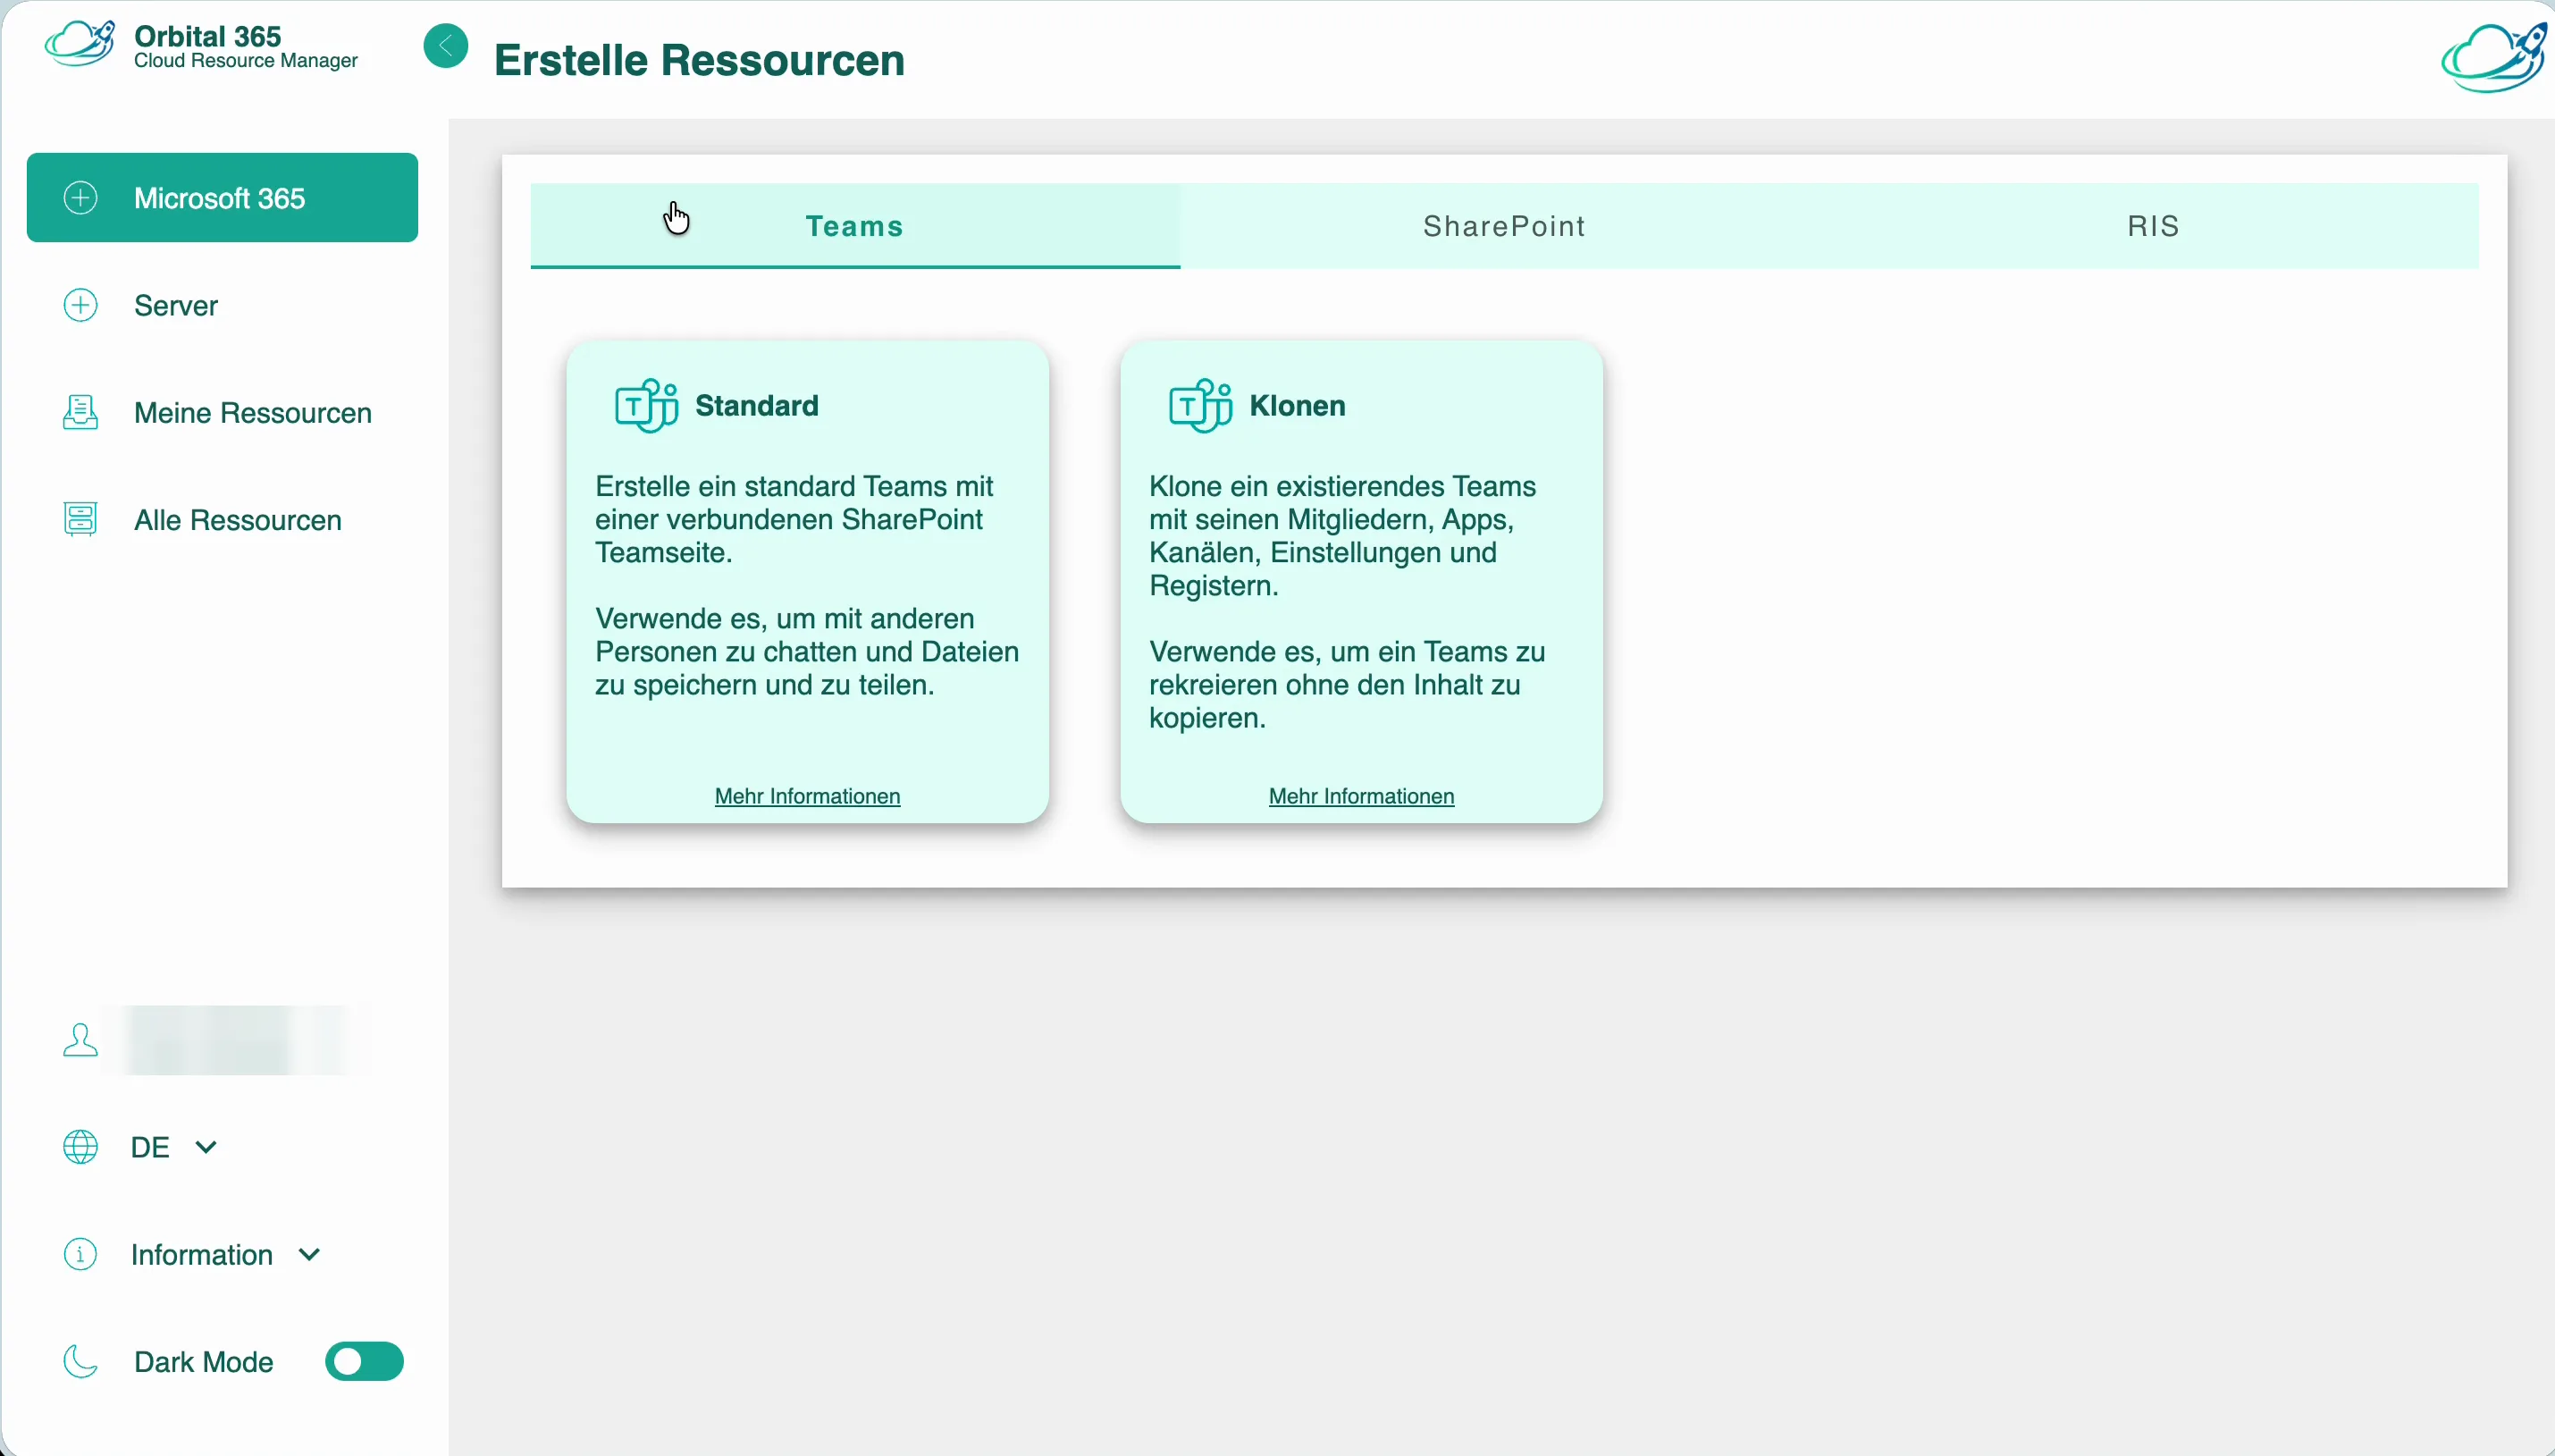The width and height of the screenshot is (2555, 1456).
Task: Click the Erstelle Ressourcen page heading
Action: point(700,60)
